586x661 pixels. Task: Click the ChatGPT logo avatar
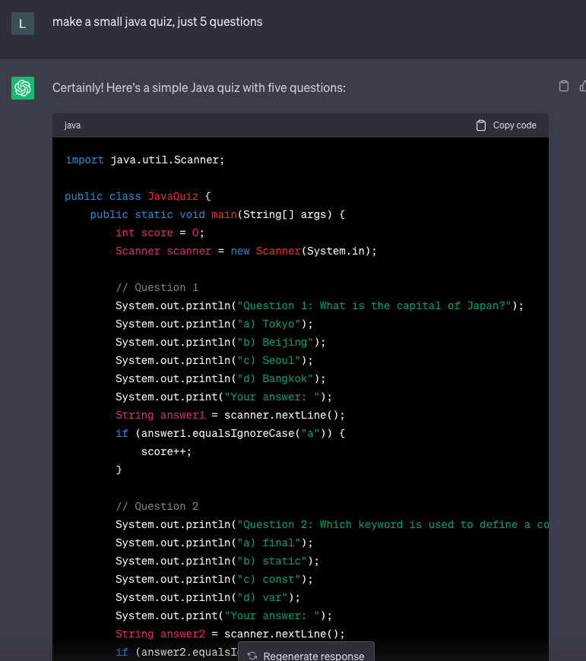pos(23,88)
